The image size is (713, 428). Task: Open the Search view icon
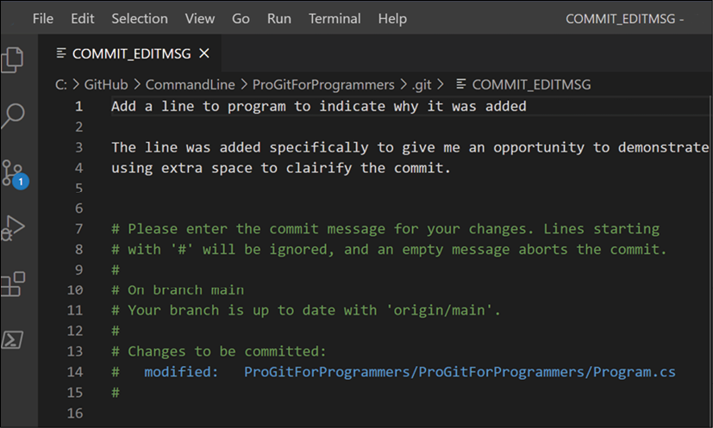pos(13,116)
